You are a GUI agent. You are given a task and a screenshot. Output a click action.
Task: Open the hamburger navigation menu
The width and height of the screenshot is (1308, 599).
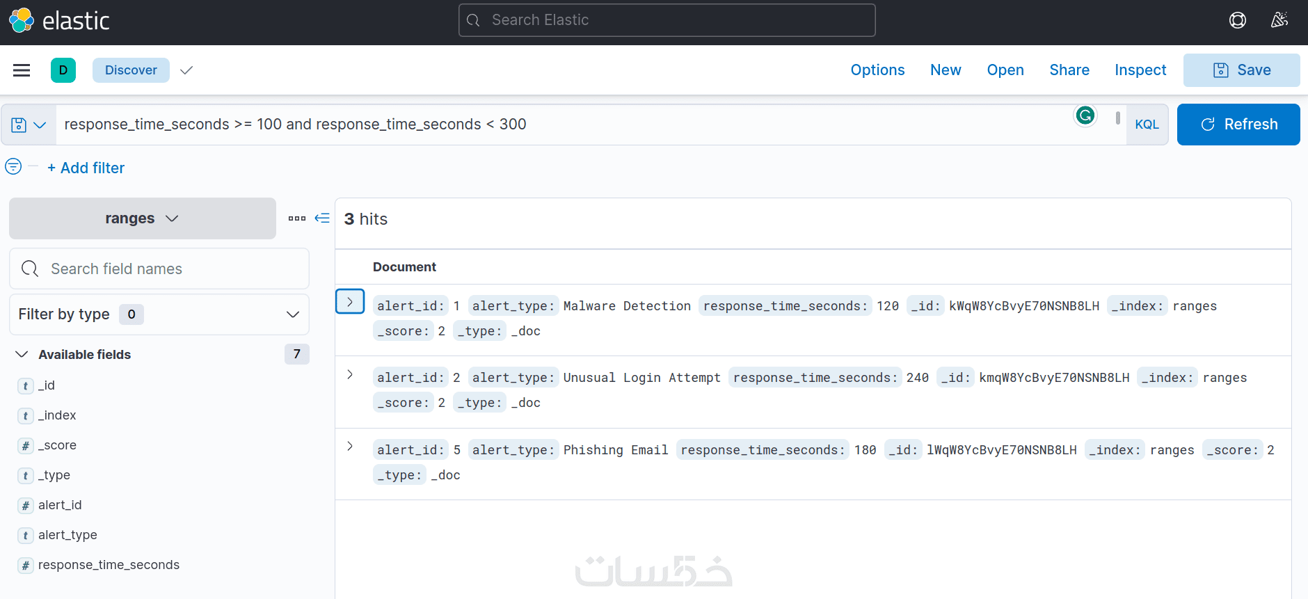22,70
